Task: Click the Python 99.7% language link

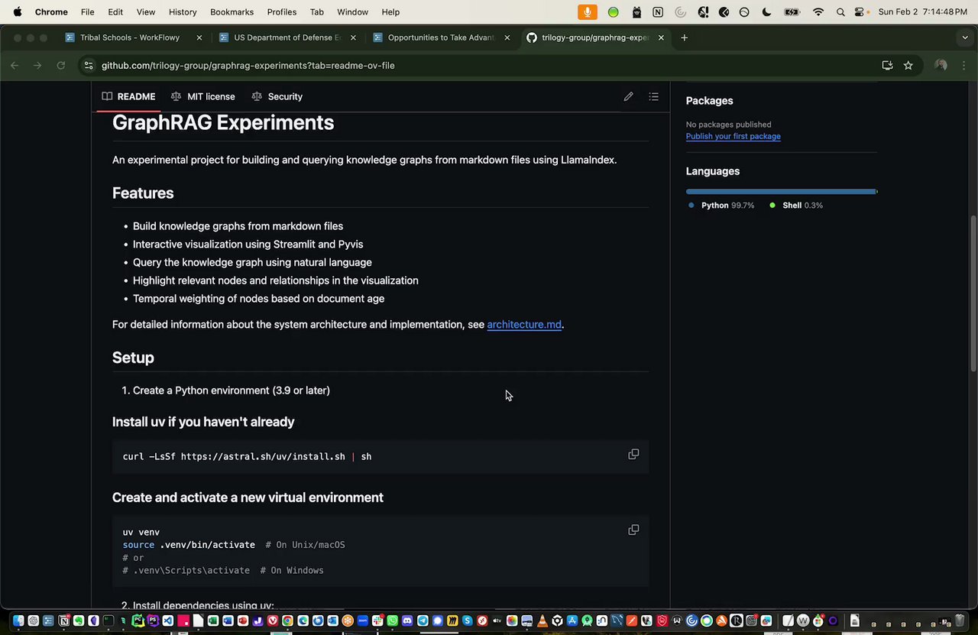Action: 721,206
